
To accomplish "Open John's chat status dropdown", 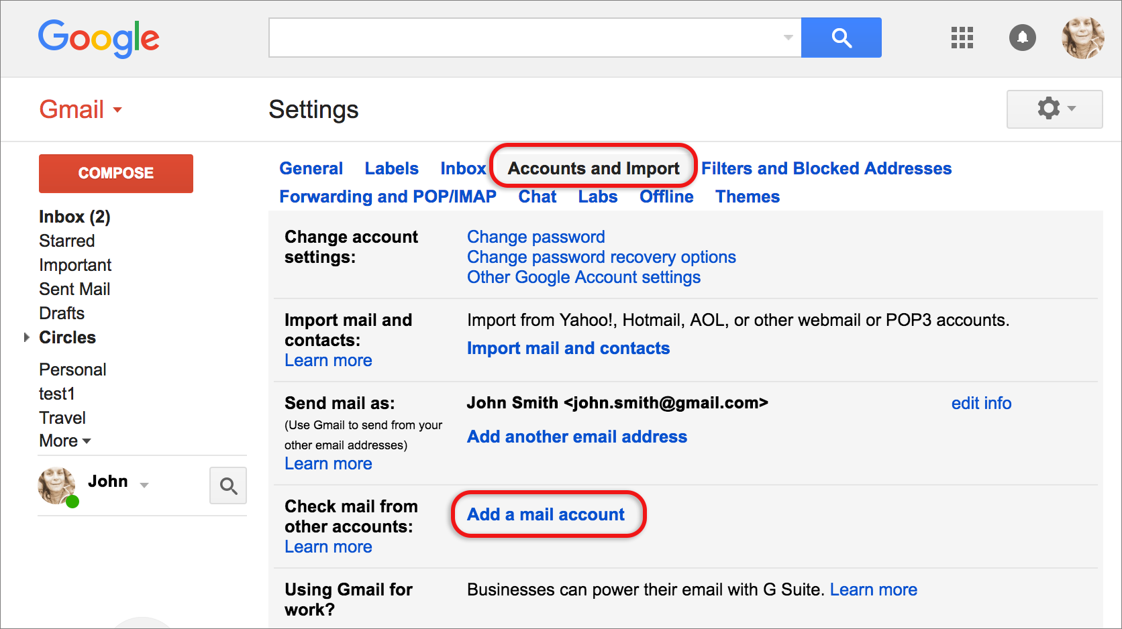I will 144,484.
